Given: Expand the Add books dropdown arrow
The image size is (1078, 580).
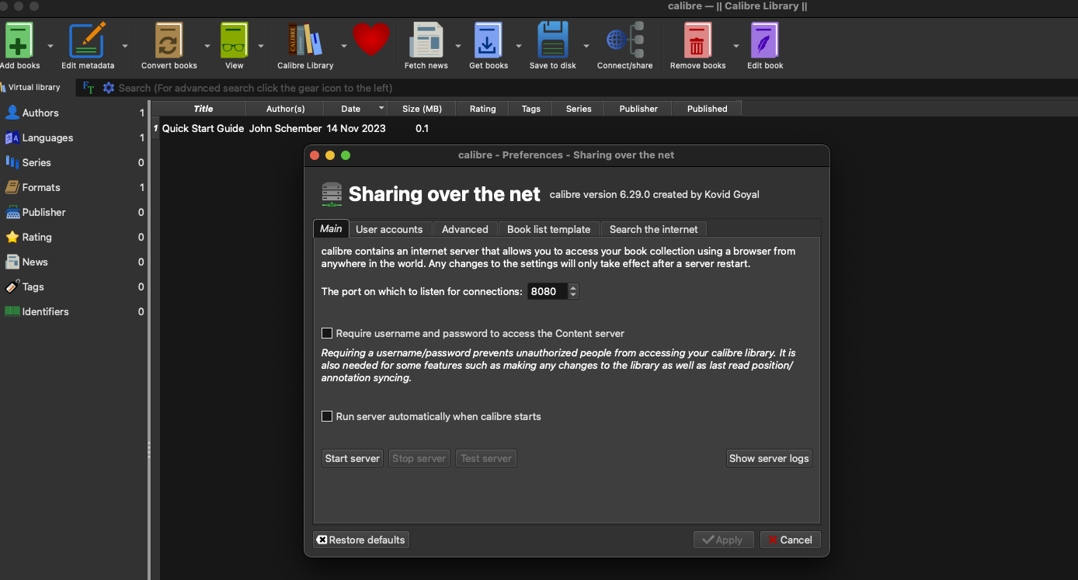Looking at the screenshot, I should (x=50, y=46).
